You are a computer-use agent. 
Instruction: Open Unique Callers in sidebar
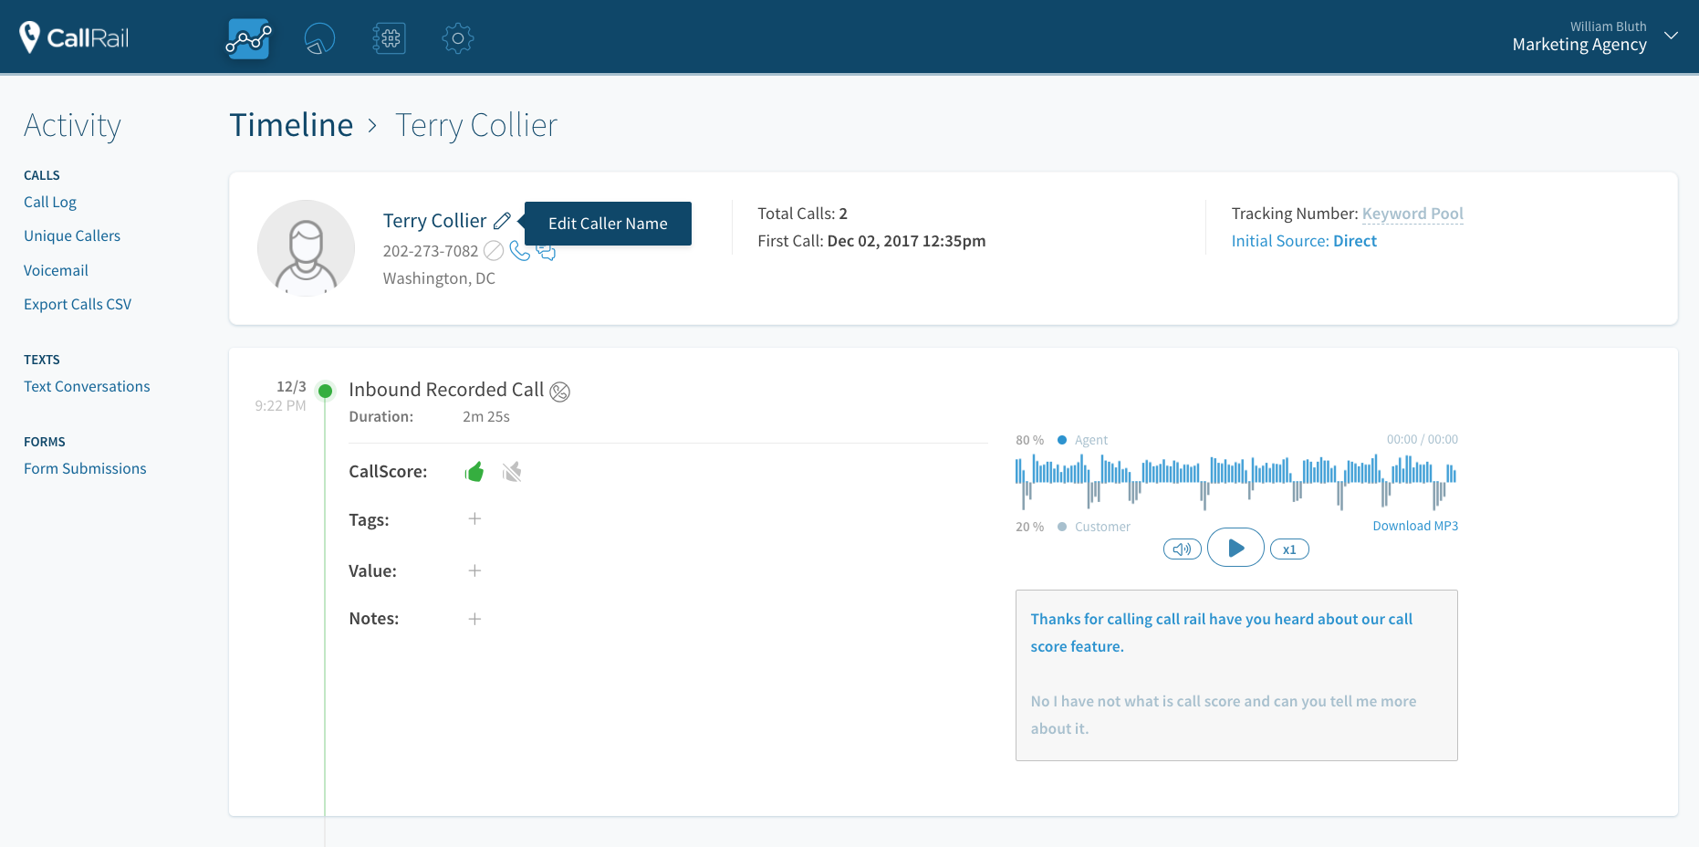[x=72, y=235]
